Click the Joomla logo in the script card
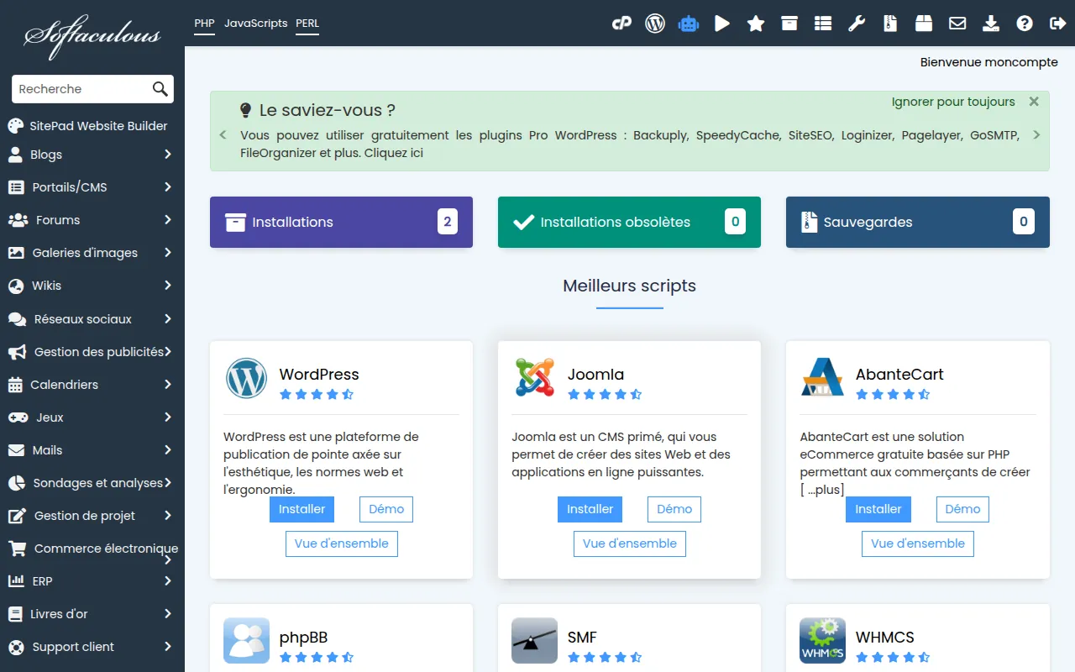1075x672 pixels. pos(535,378)
